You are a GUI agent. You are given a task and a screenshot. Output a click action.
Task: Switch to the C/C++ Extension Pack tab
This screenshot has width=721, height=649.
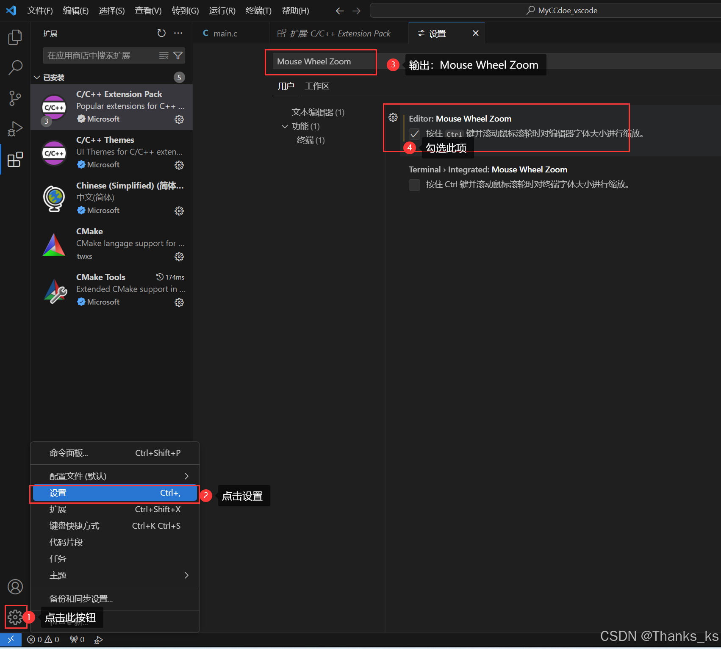point(338,33)
